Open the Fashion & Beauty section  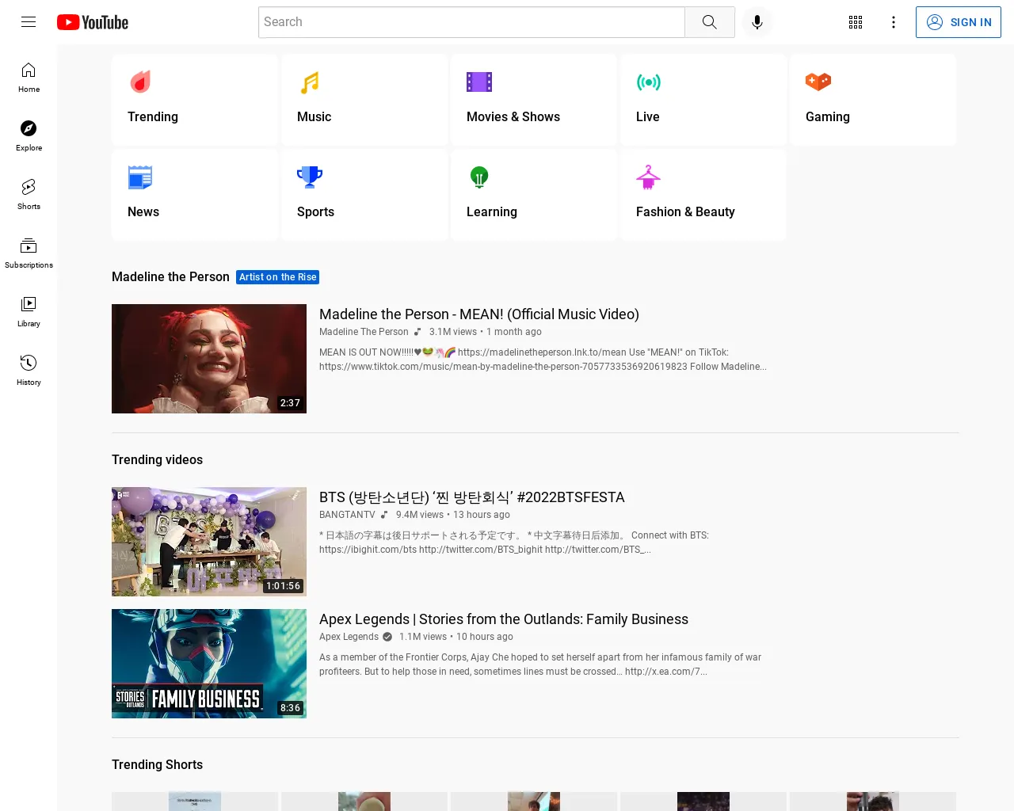[x=703, y=195]
